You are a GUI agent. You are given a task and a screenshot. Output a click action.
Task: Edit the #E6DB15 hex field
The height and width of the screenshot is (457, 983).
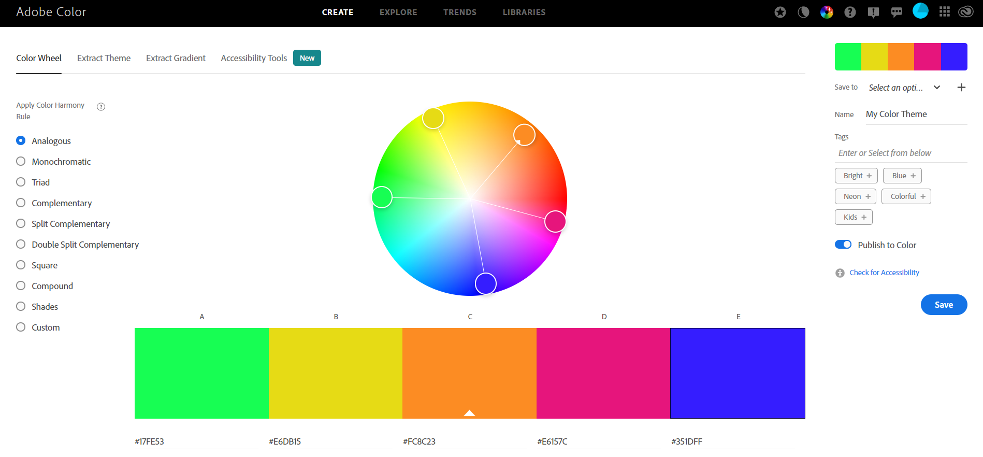[330, 441]
